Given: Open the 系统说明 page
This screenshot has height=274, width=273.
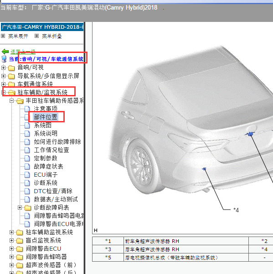Looking at the screenshot, I should point(46,133).
